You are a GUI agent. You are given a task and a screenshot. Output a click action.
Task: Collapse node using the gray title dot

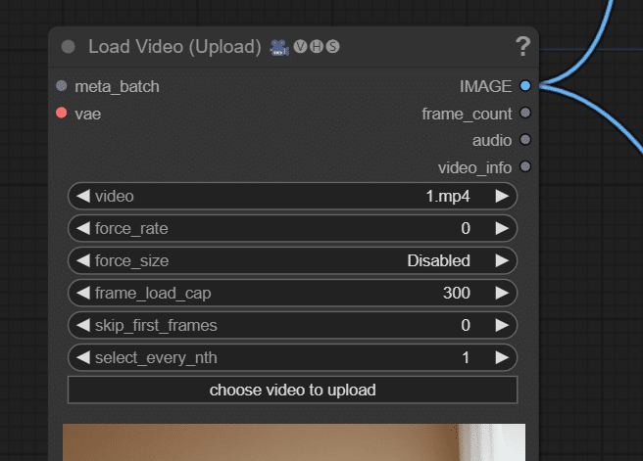pos(68,47)
